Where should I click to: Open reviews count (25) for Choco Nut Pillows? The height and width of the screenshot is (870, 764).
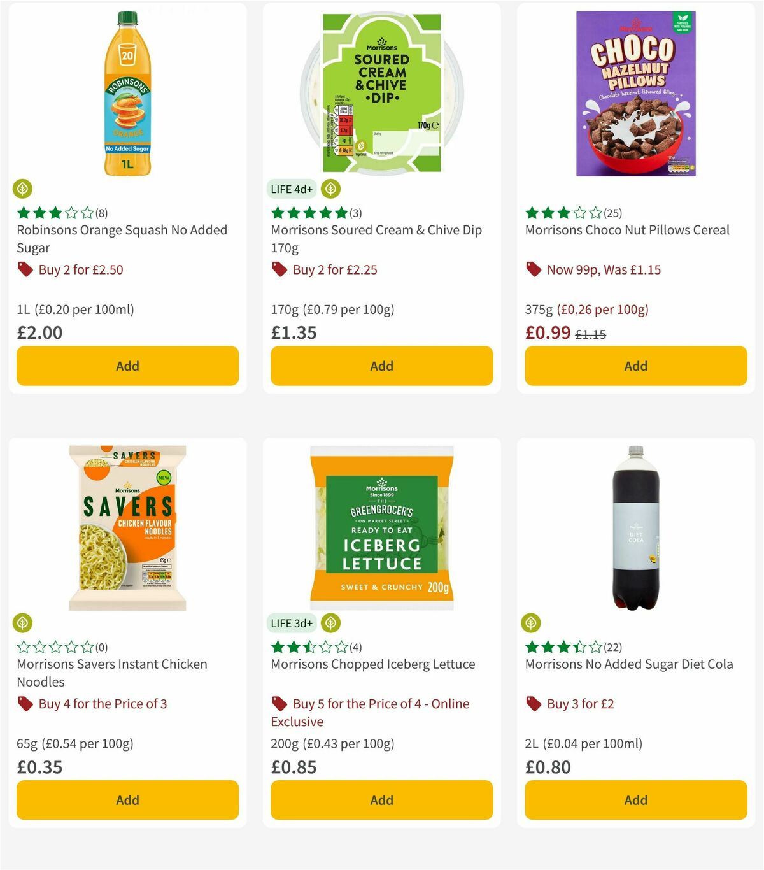(x=613, y=213)
